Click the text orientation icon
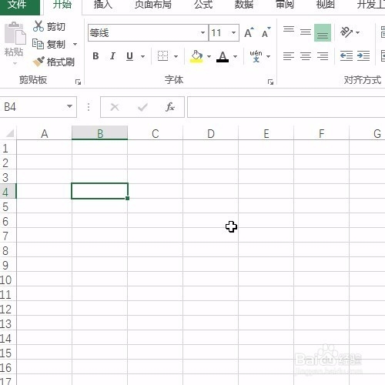Viewport: 385px width, 385px height. tap(346, 32)
